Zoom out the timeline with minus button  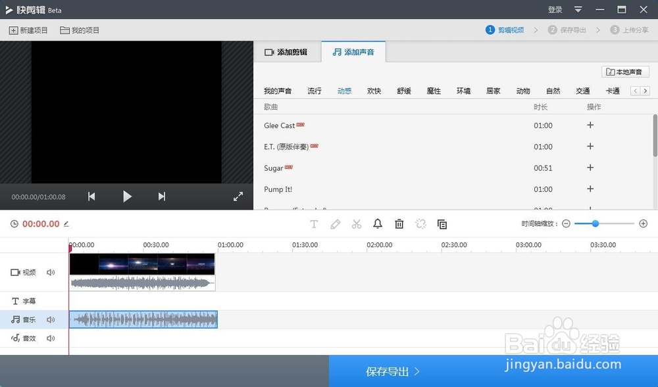566,223
